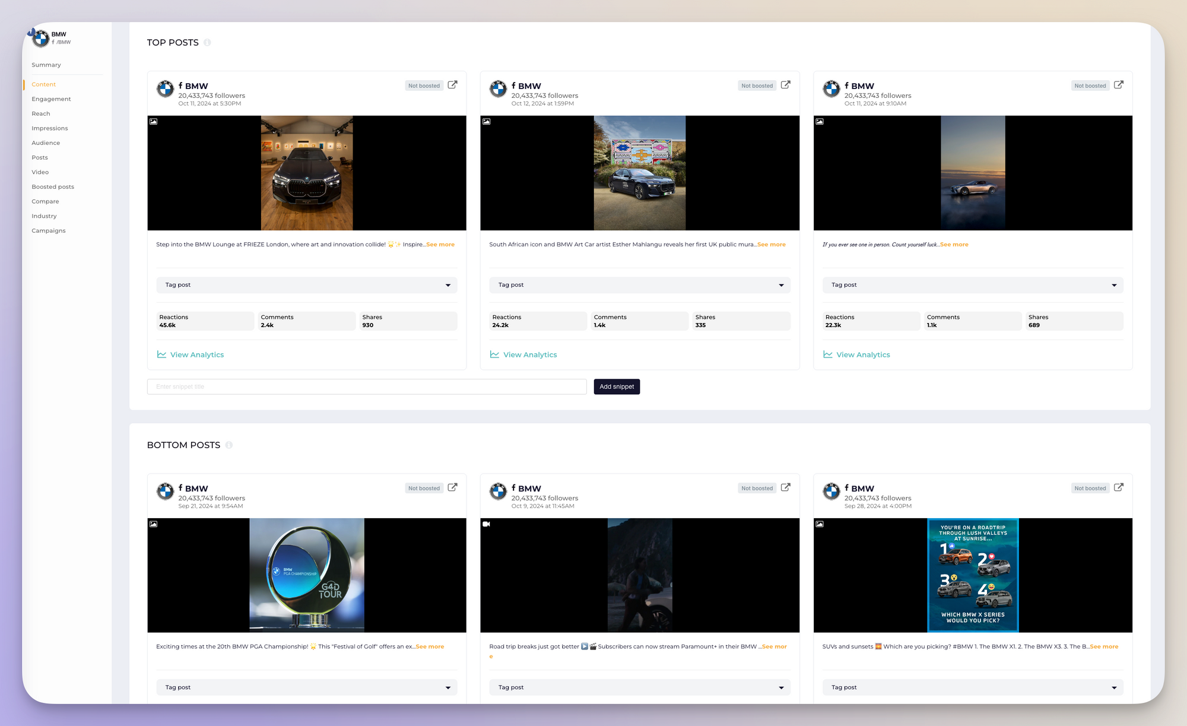View Analytics for Oct 11 9:10AM post

click(x=856, y=354)
